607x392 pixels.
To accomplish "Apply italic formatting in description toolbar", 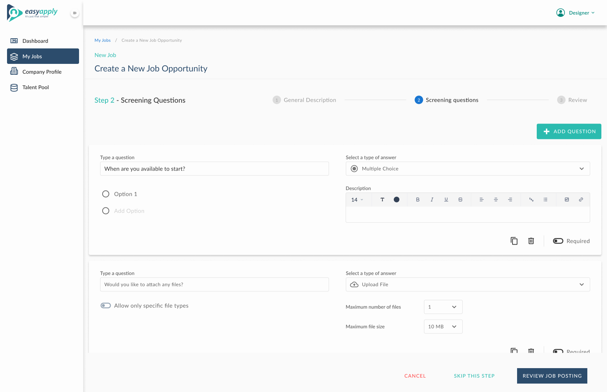I will click(x=432, y=200).
